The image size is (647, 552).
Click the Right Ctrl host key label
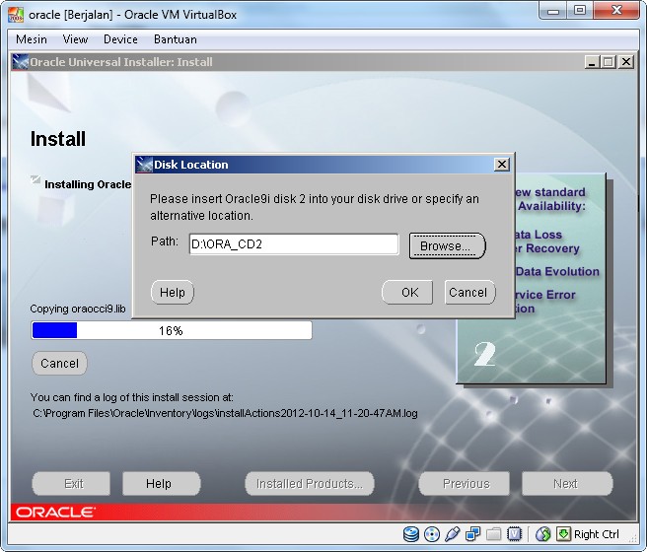[x=597, y=534]
